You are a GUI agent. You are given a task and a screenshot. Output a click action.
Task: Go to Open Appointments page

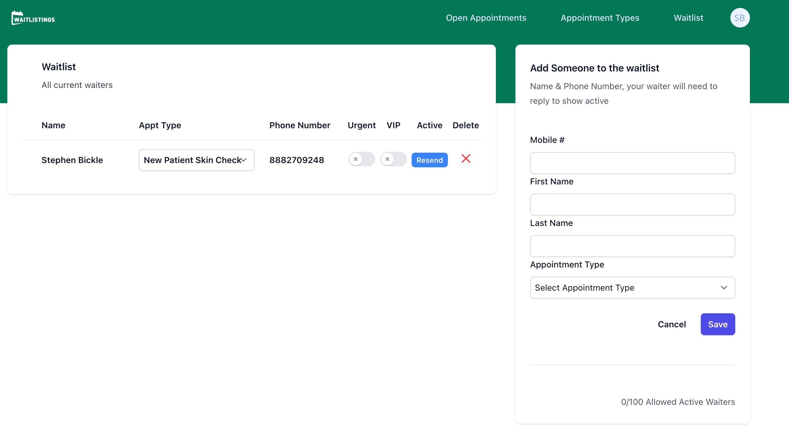tap(486, 18)
